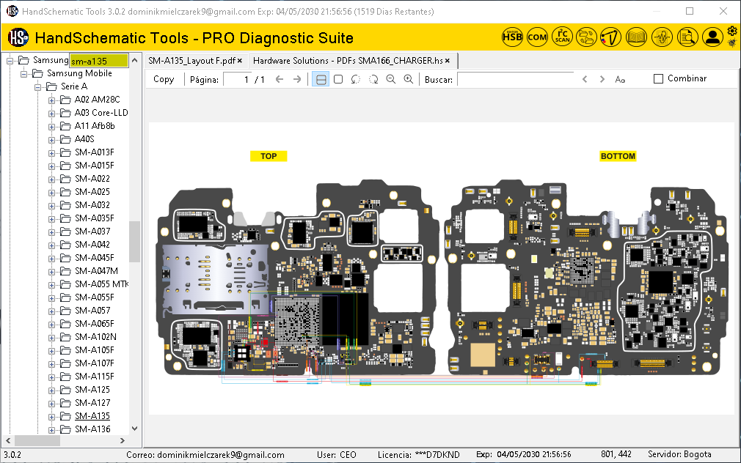Select SM-A022 tree item
The height and width of the screenshot is (463, 741).
click(x=92, y=179)
